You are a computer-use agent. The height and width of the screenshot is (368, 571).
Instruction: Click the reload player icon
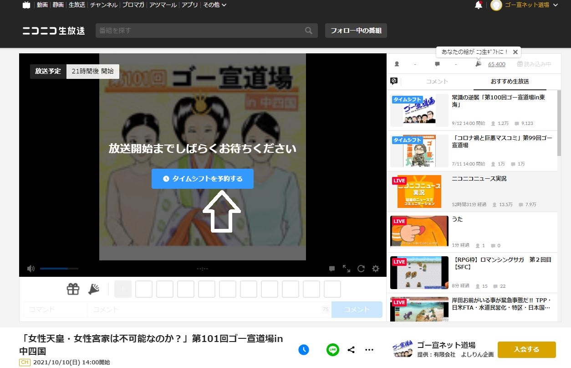click(x=361, y=269)
